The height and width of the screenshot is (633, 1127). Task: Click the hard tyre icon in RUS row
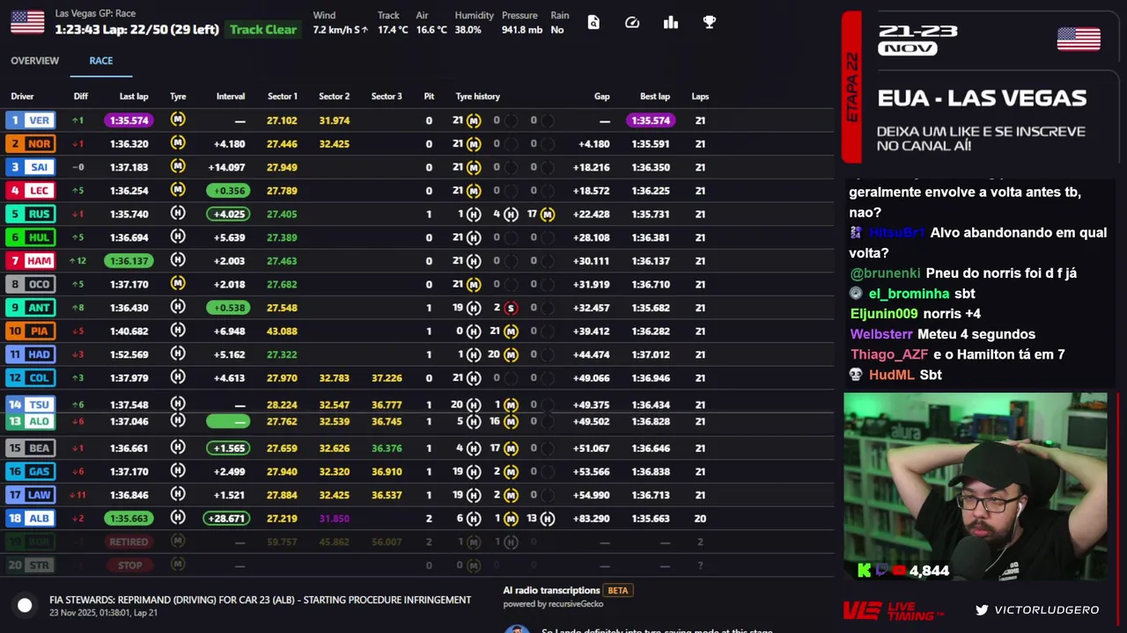point(178,214)
